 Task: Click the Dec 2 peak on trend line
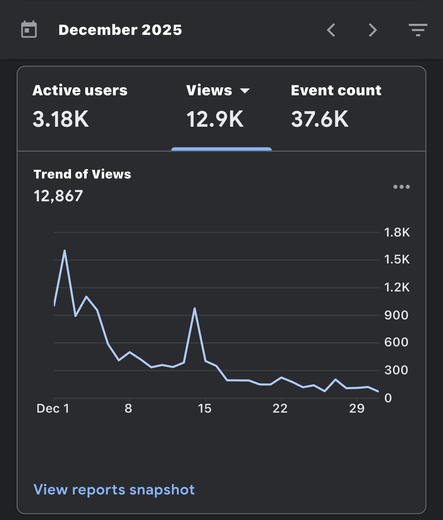(65, 251)
